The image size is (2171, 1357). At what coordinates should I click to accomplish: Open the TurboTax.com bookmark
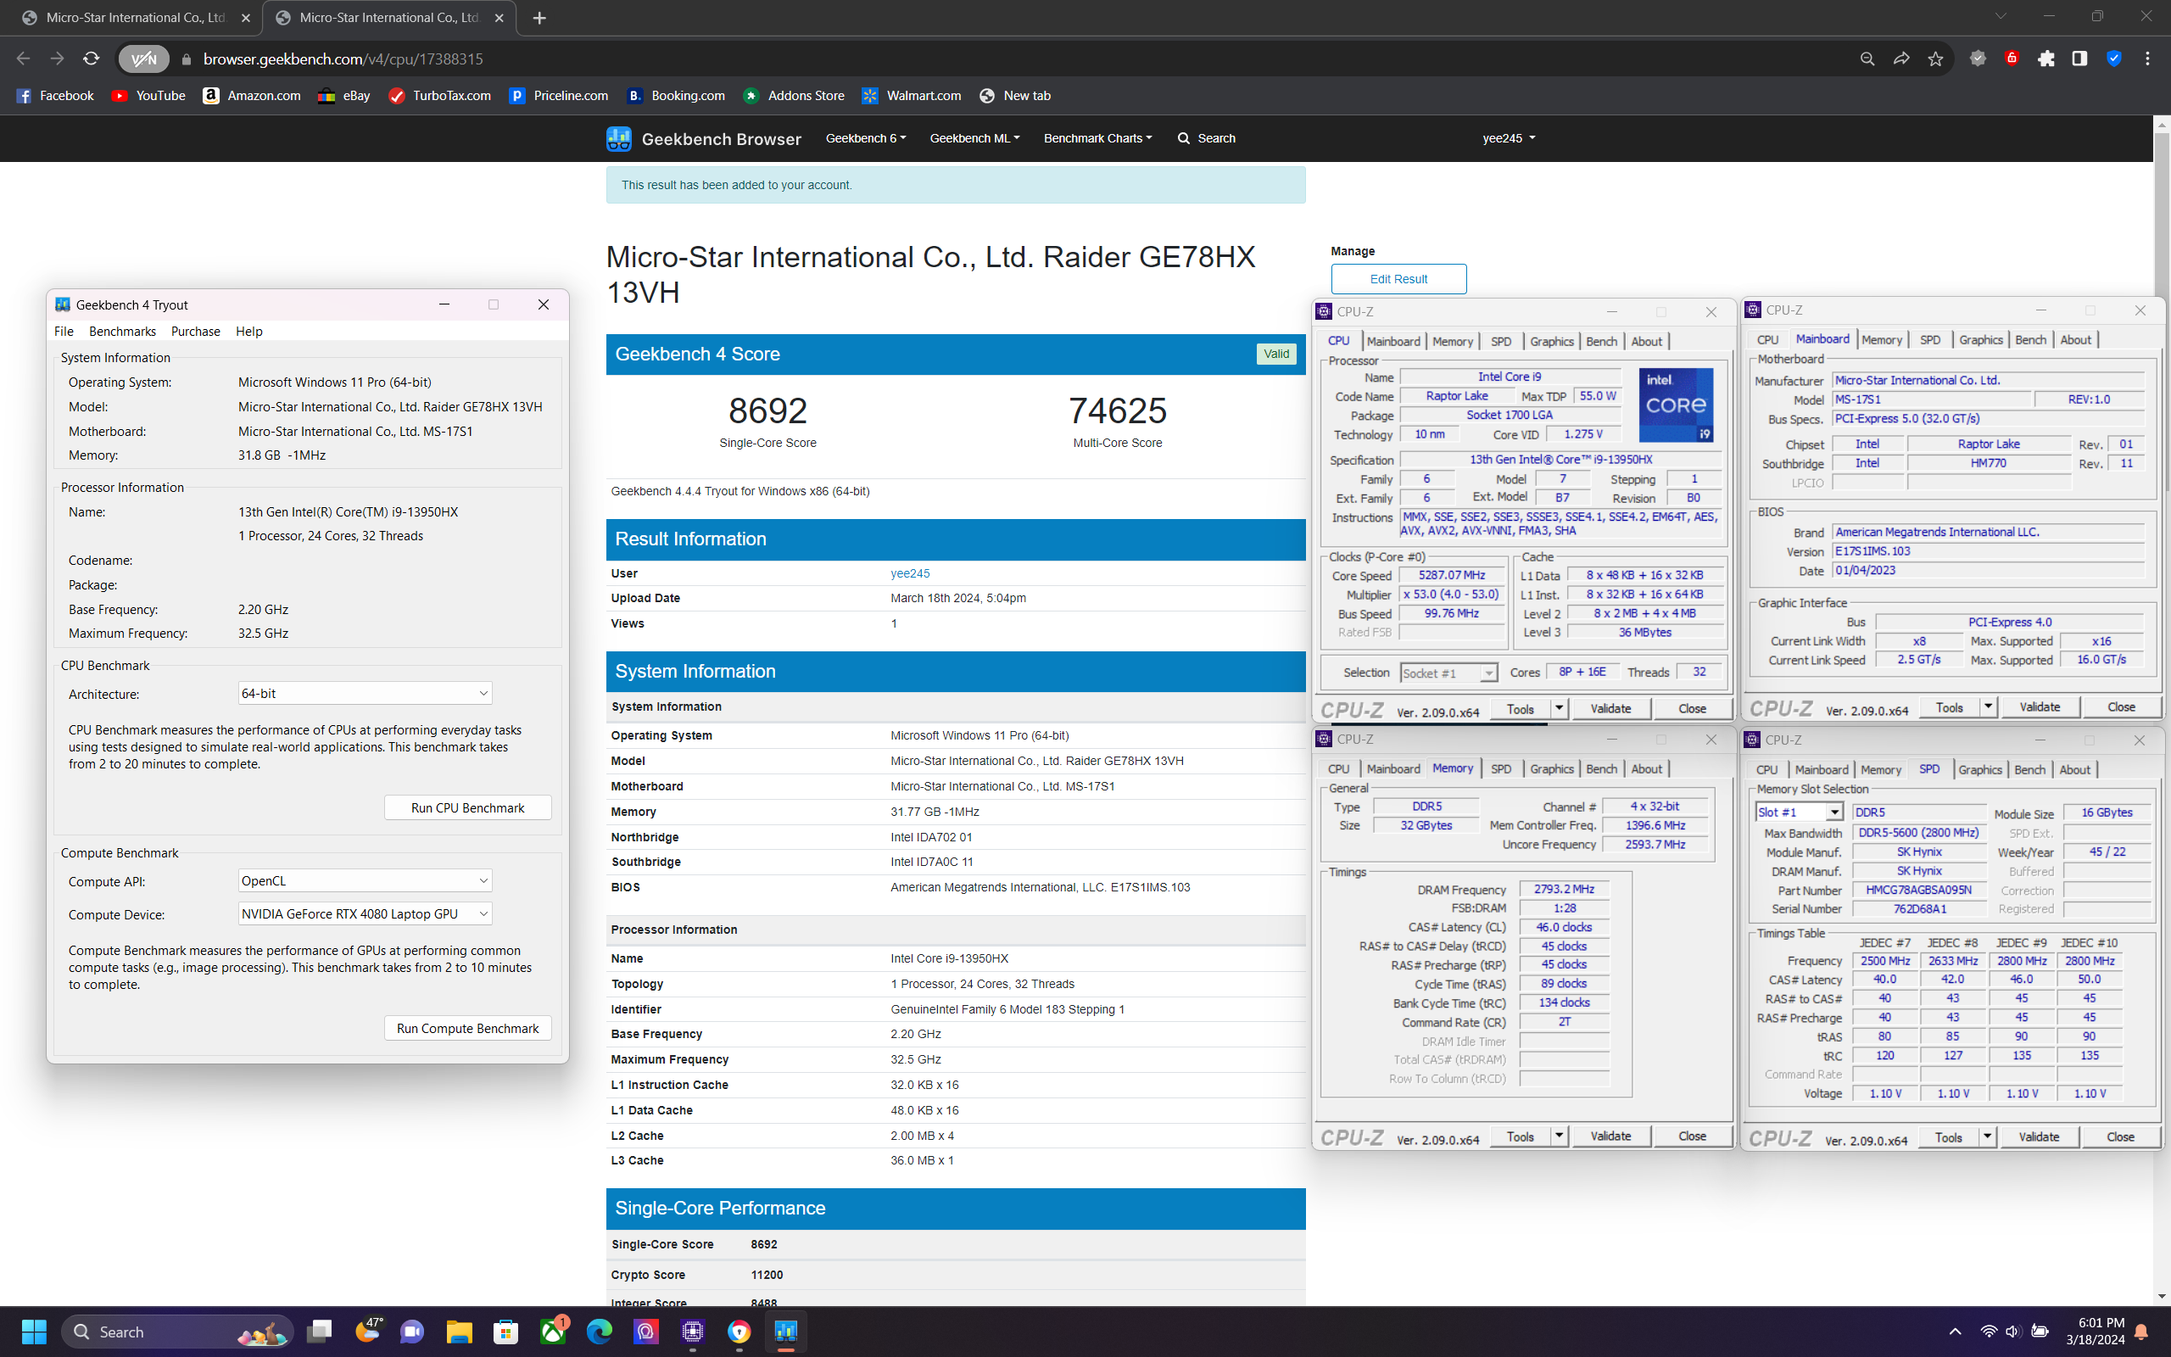coord(439,95)
